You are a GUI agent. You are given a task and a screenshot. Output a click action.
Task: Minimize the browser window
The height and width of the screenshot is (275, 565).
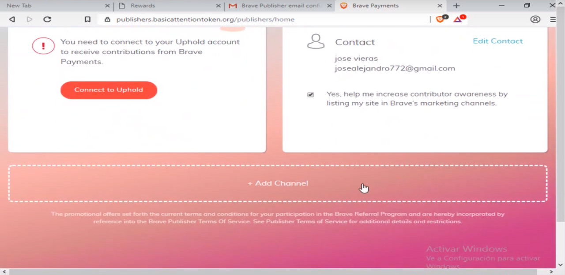pos(501,6)
